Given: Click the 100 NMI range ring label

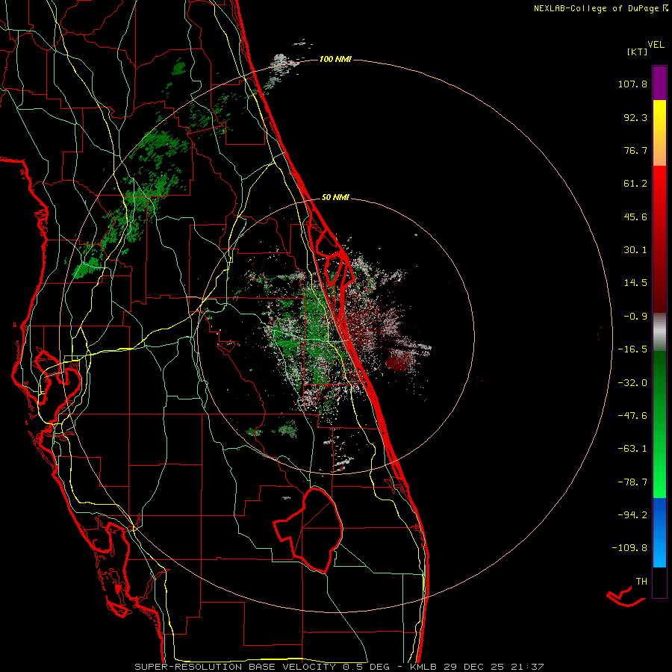Looking at the screenshot, I should click(x=335, y=59).
